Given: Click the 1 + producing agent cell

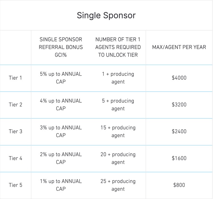Looking at the screenshot, I should coord(118,78).
